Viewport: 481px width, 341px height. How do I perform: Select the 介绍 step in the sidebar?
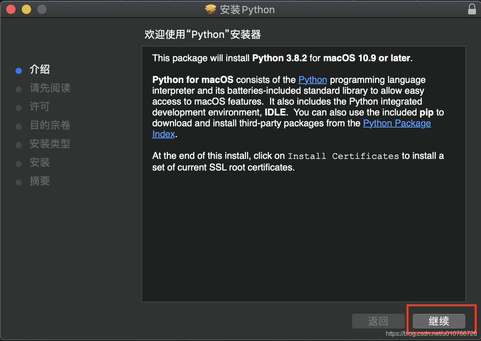(40, 70)
